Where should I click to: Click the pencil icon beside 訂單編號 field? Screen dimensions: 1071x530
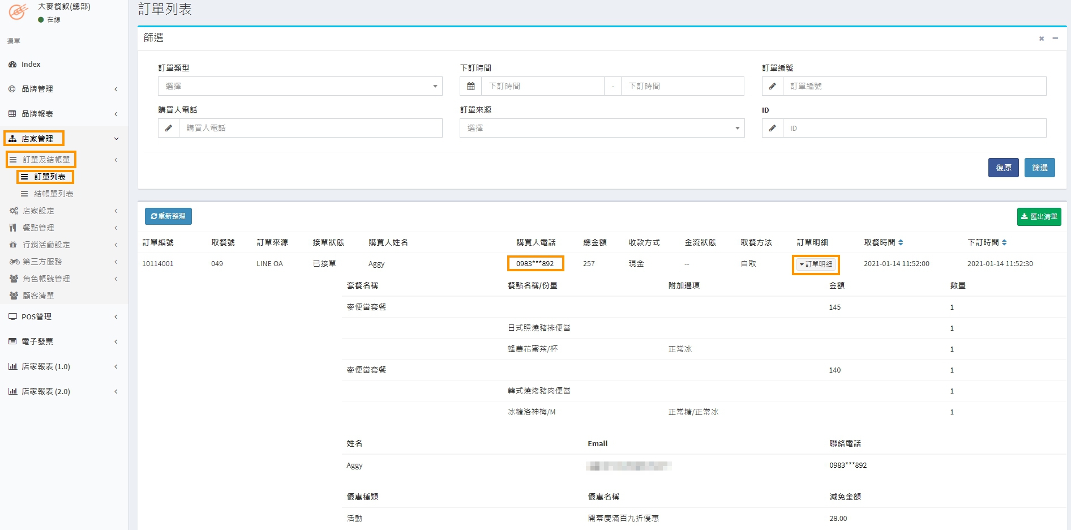tap(772, 86)
